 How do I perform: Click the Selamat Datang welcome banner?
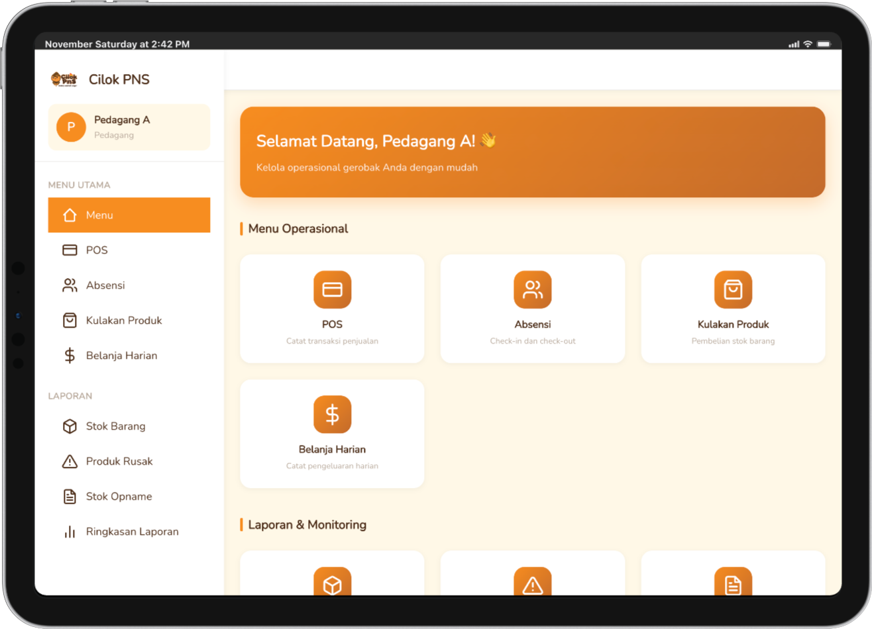click(x=532, y=152)
